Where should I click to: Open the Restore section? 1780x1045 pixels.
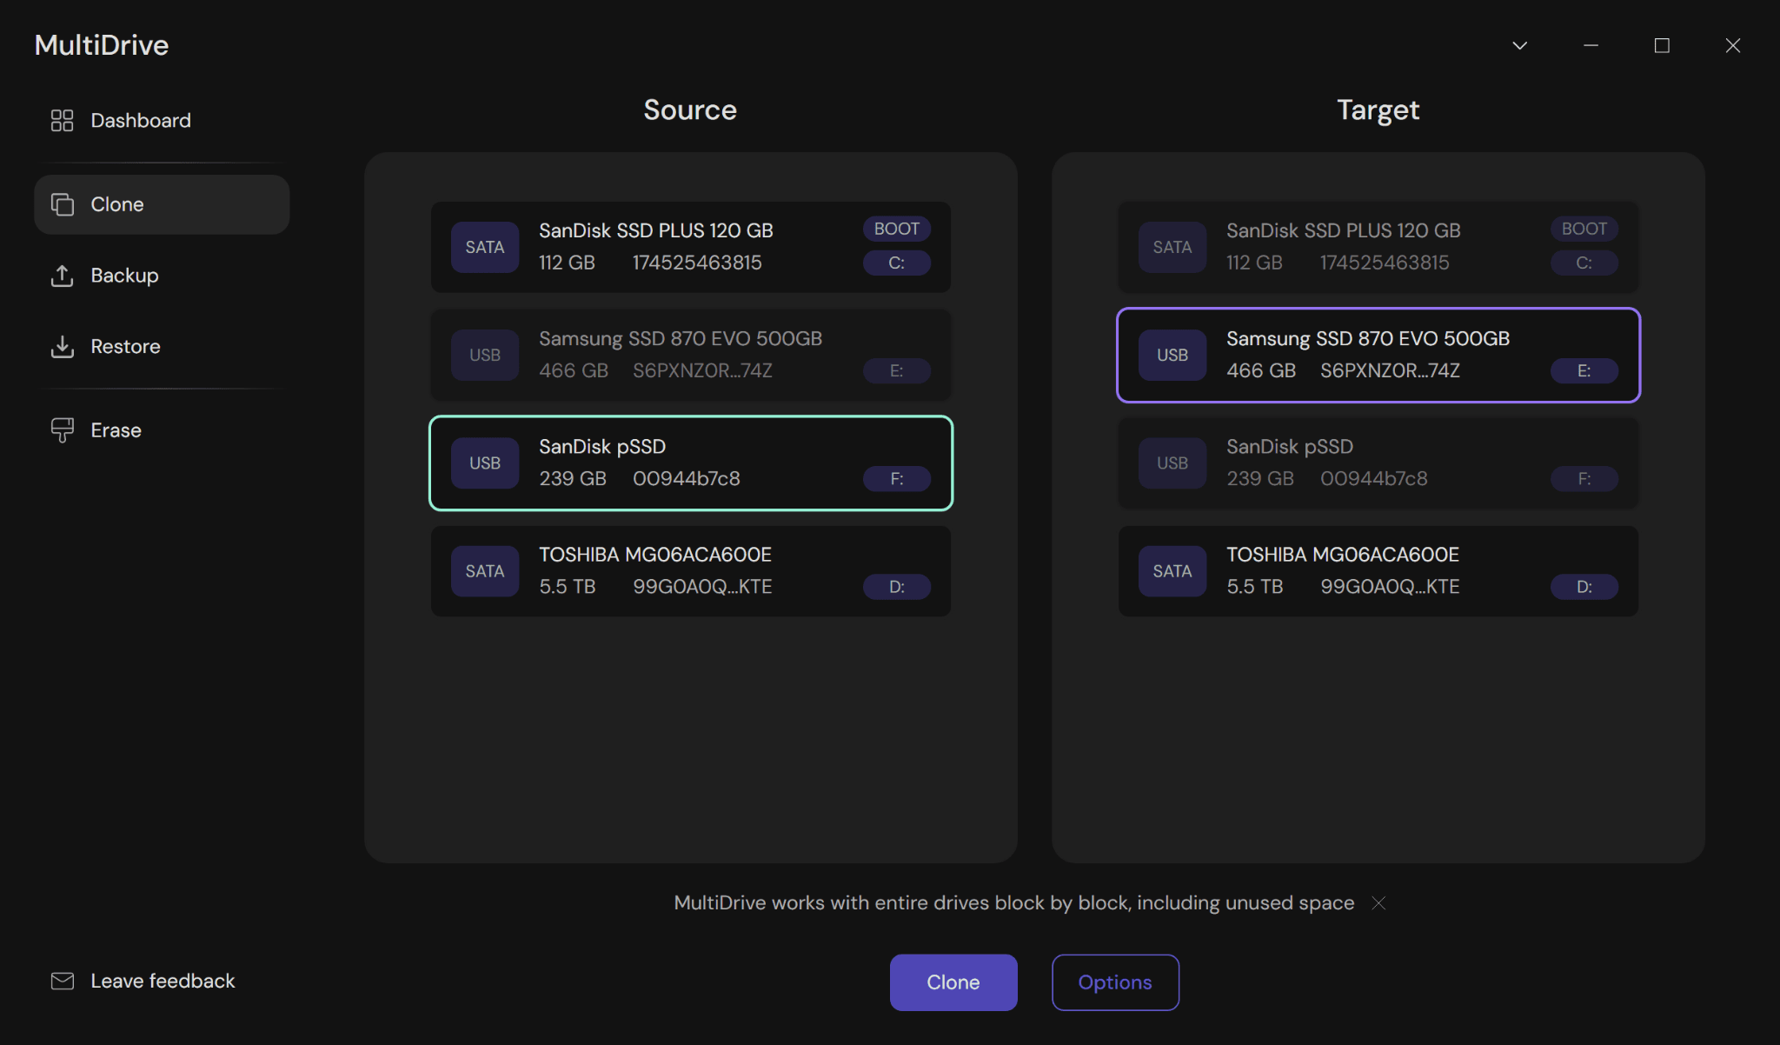point(162,347)
